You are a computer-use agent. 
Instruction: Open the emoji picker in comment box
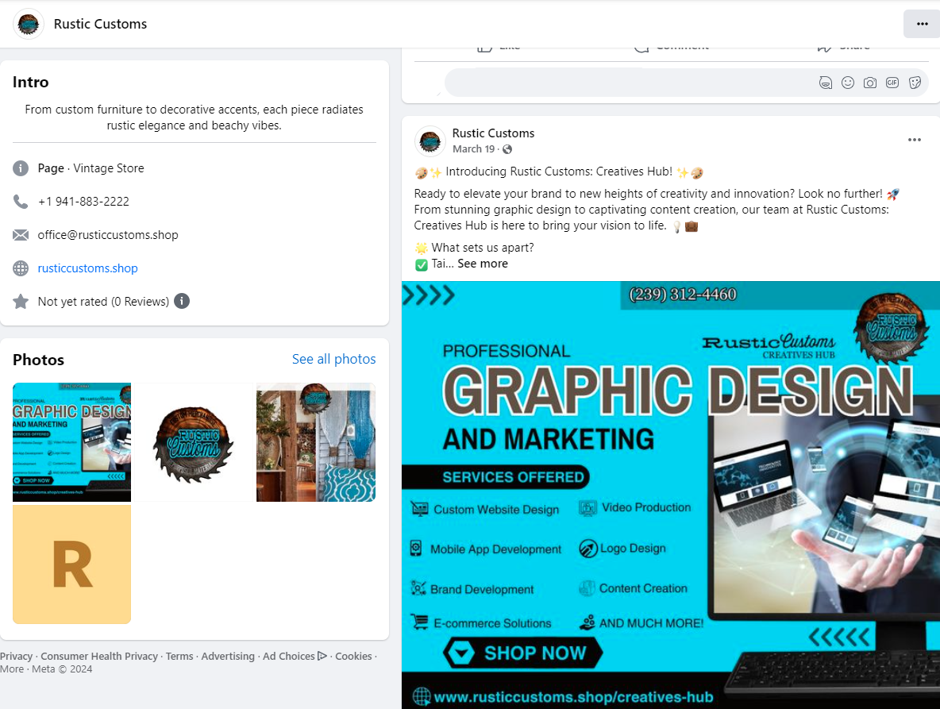(848, 83)
